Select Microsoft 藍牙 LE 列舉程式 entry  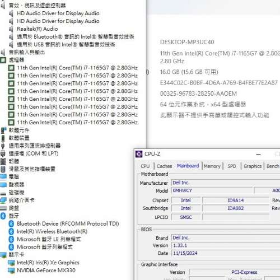coord(49,239)
